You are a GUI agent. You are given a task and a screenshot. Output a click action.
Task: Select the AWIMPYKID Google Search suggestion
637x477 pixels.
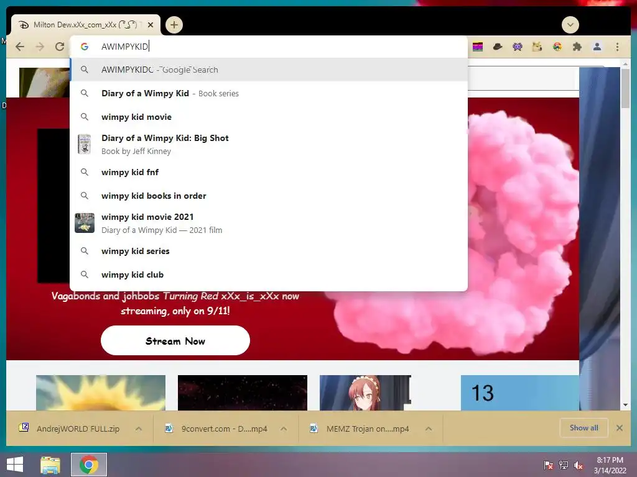coord(269,70)
